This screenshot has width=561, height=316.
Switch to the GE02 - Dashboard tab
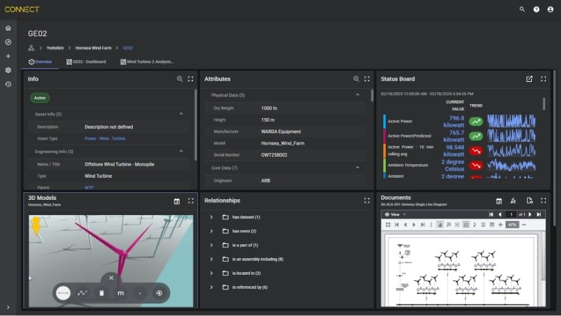86,62
